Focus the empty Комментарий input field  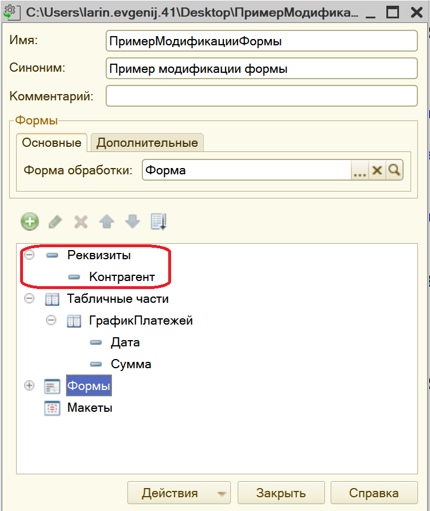262,96
